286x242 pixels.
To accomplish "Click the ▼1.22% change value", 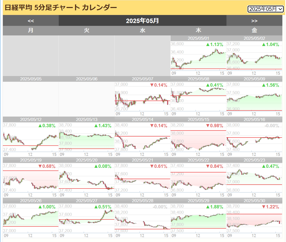I will (x=270, y=207).
